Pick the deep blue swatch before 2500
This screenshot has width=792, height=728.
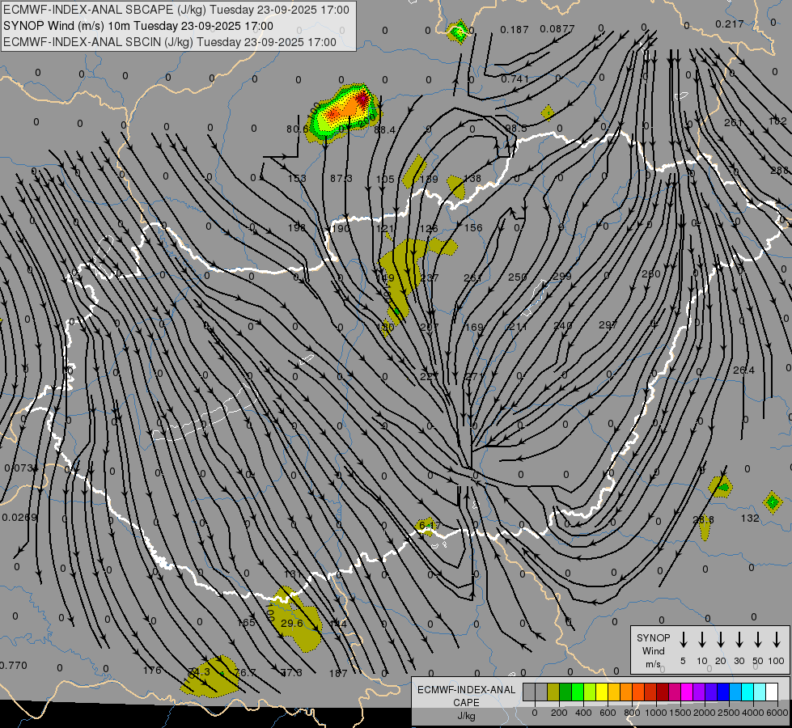pyautogui.click(x=722, y=692)
